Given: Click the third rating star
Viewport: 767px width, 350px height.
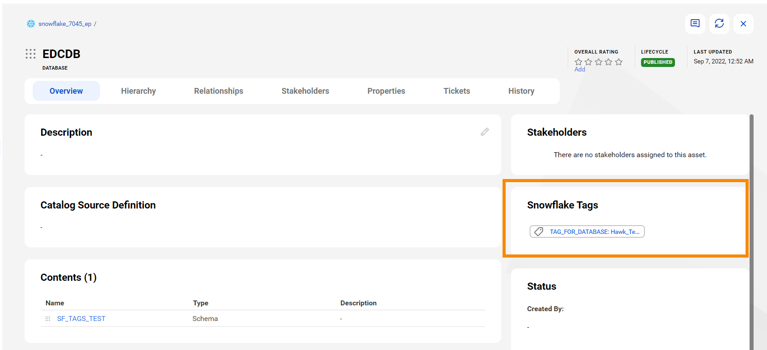Looking at the screenshot, I should pos(599,62).
